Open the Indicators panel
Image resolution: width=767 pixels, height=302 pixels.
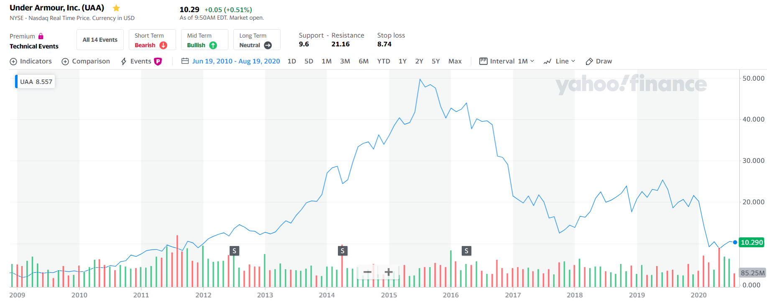click(31, 61)
